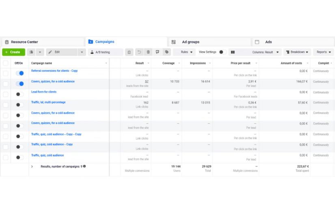
Task: Click the 162 link clicks value
Action: coord(146,103)
